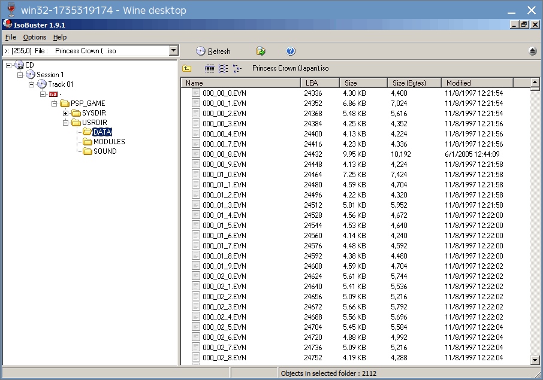Sort files by the LBA column header
This screenshot has height=380, width=543.
pos(320,83)
